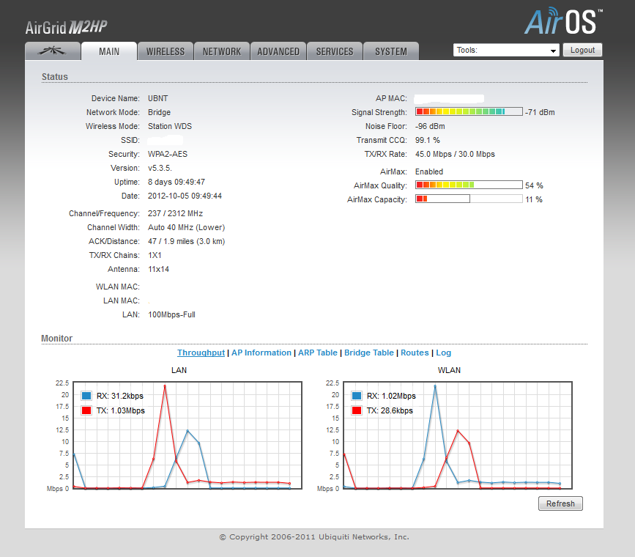Click the AirMax Capacity bar
635x557 pixels.
coord(469,199)
